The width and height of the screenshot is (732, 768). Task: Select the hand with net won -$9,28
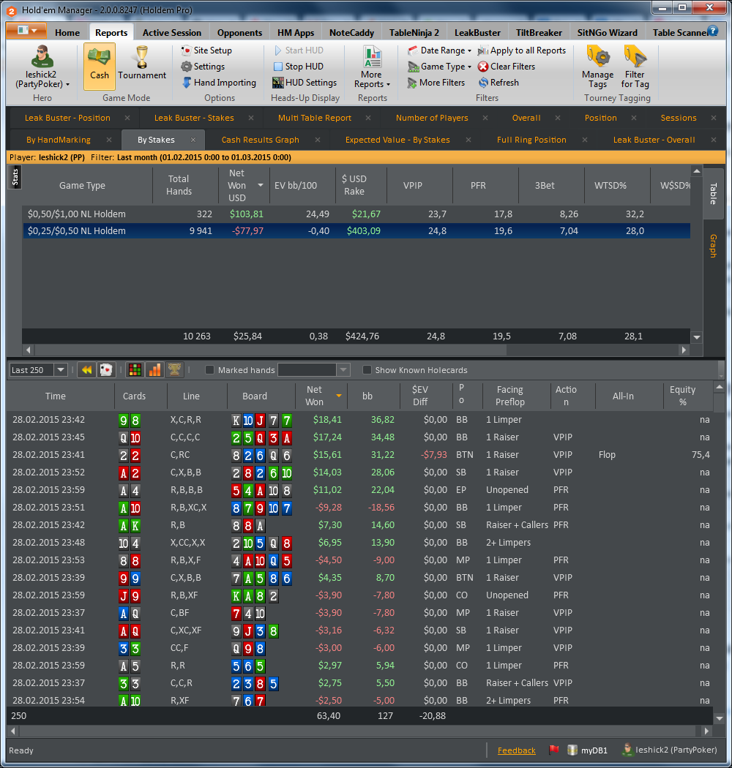360,508
